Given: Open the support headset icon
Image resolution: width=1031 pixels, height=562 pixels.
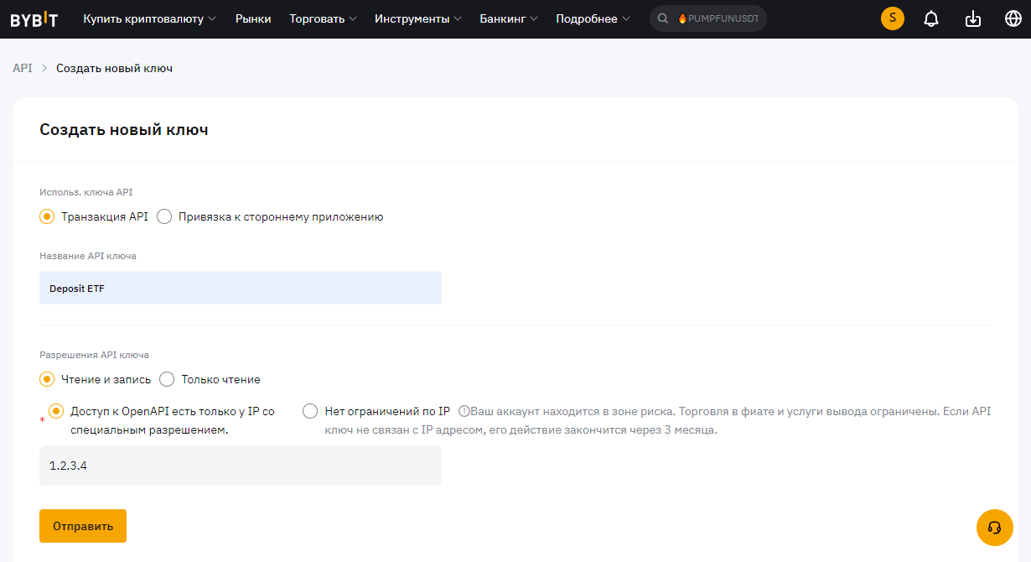Looking at the screenshot, I should [x=994, y=528].
